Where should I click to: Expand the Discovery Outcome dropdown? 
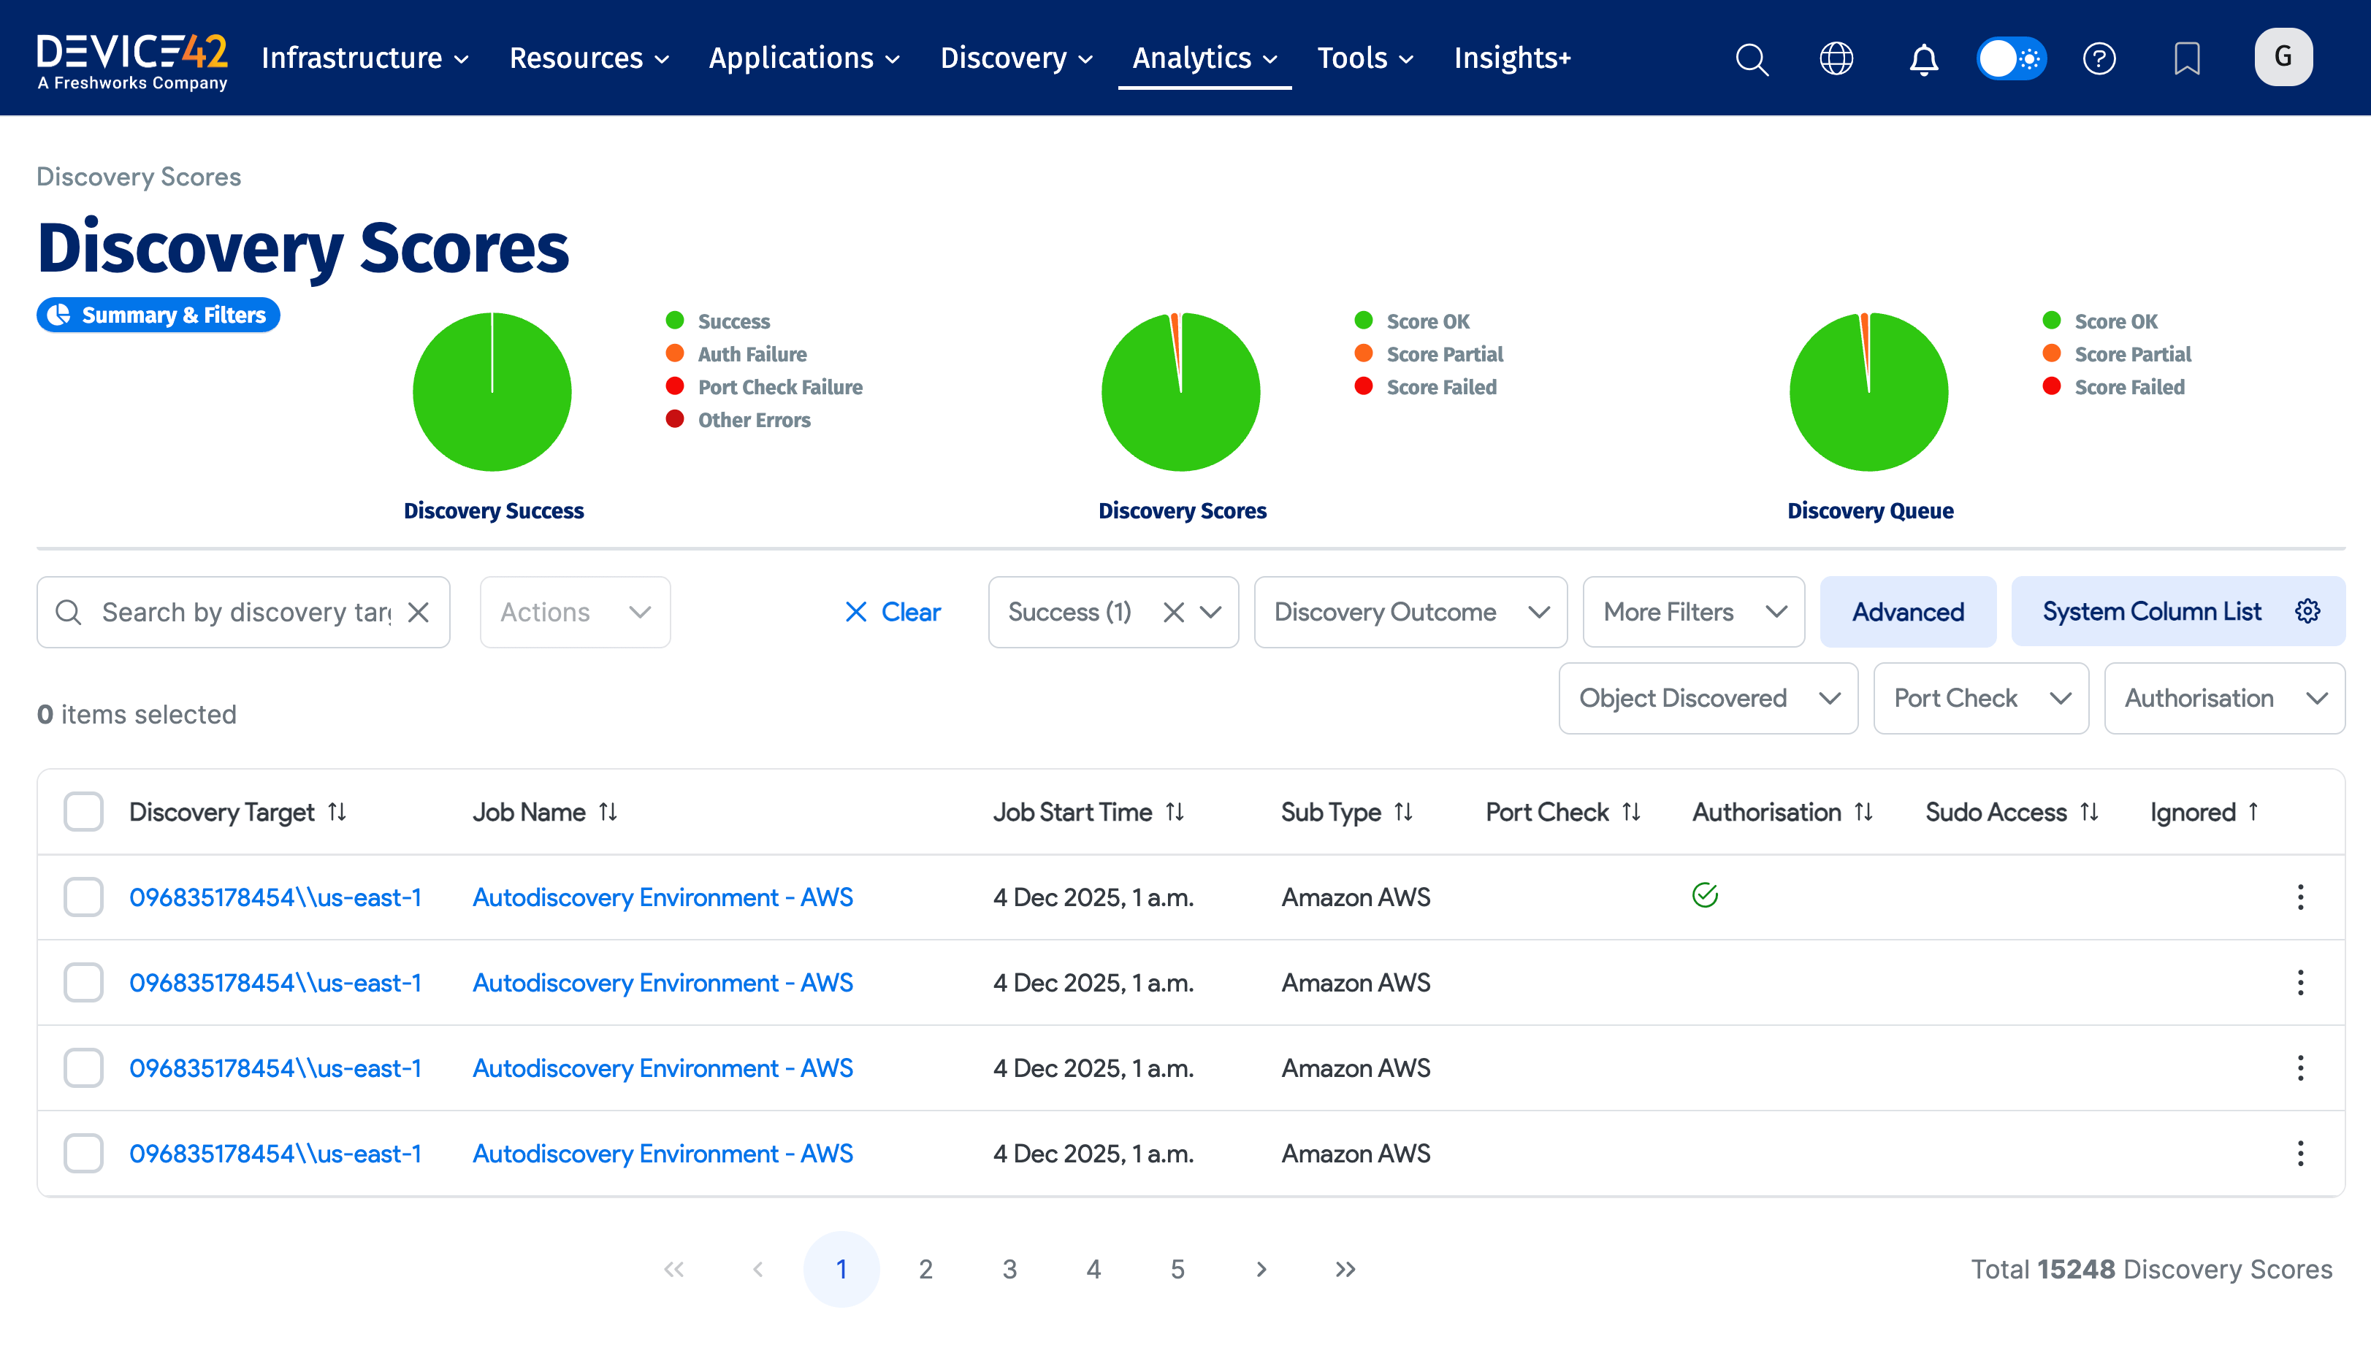pyautogui.click(x=1410, y=613)
